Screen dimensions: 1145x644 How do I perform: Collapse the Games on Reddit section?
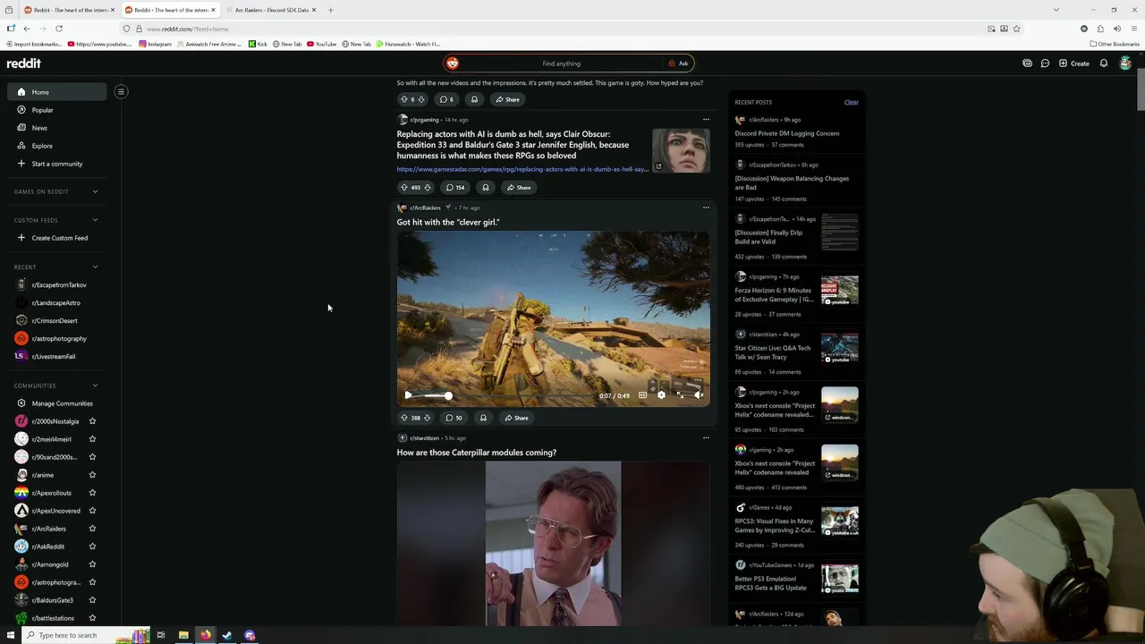95,191
